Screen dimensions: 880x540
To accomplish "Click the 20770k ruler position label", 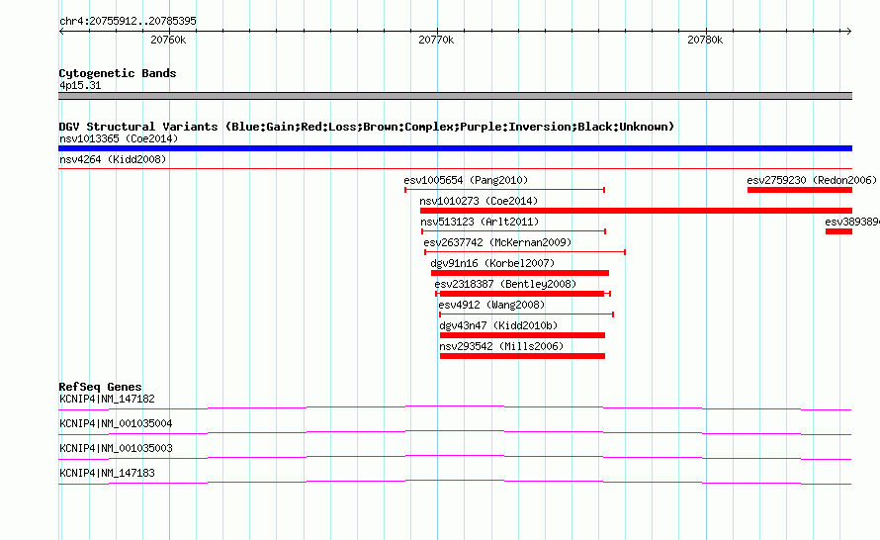I will pos(436,40).
